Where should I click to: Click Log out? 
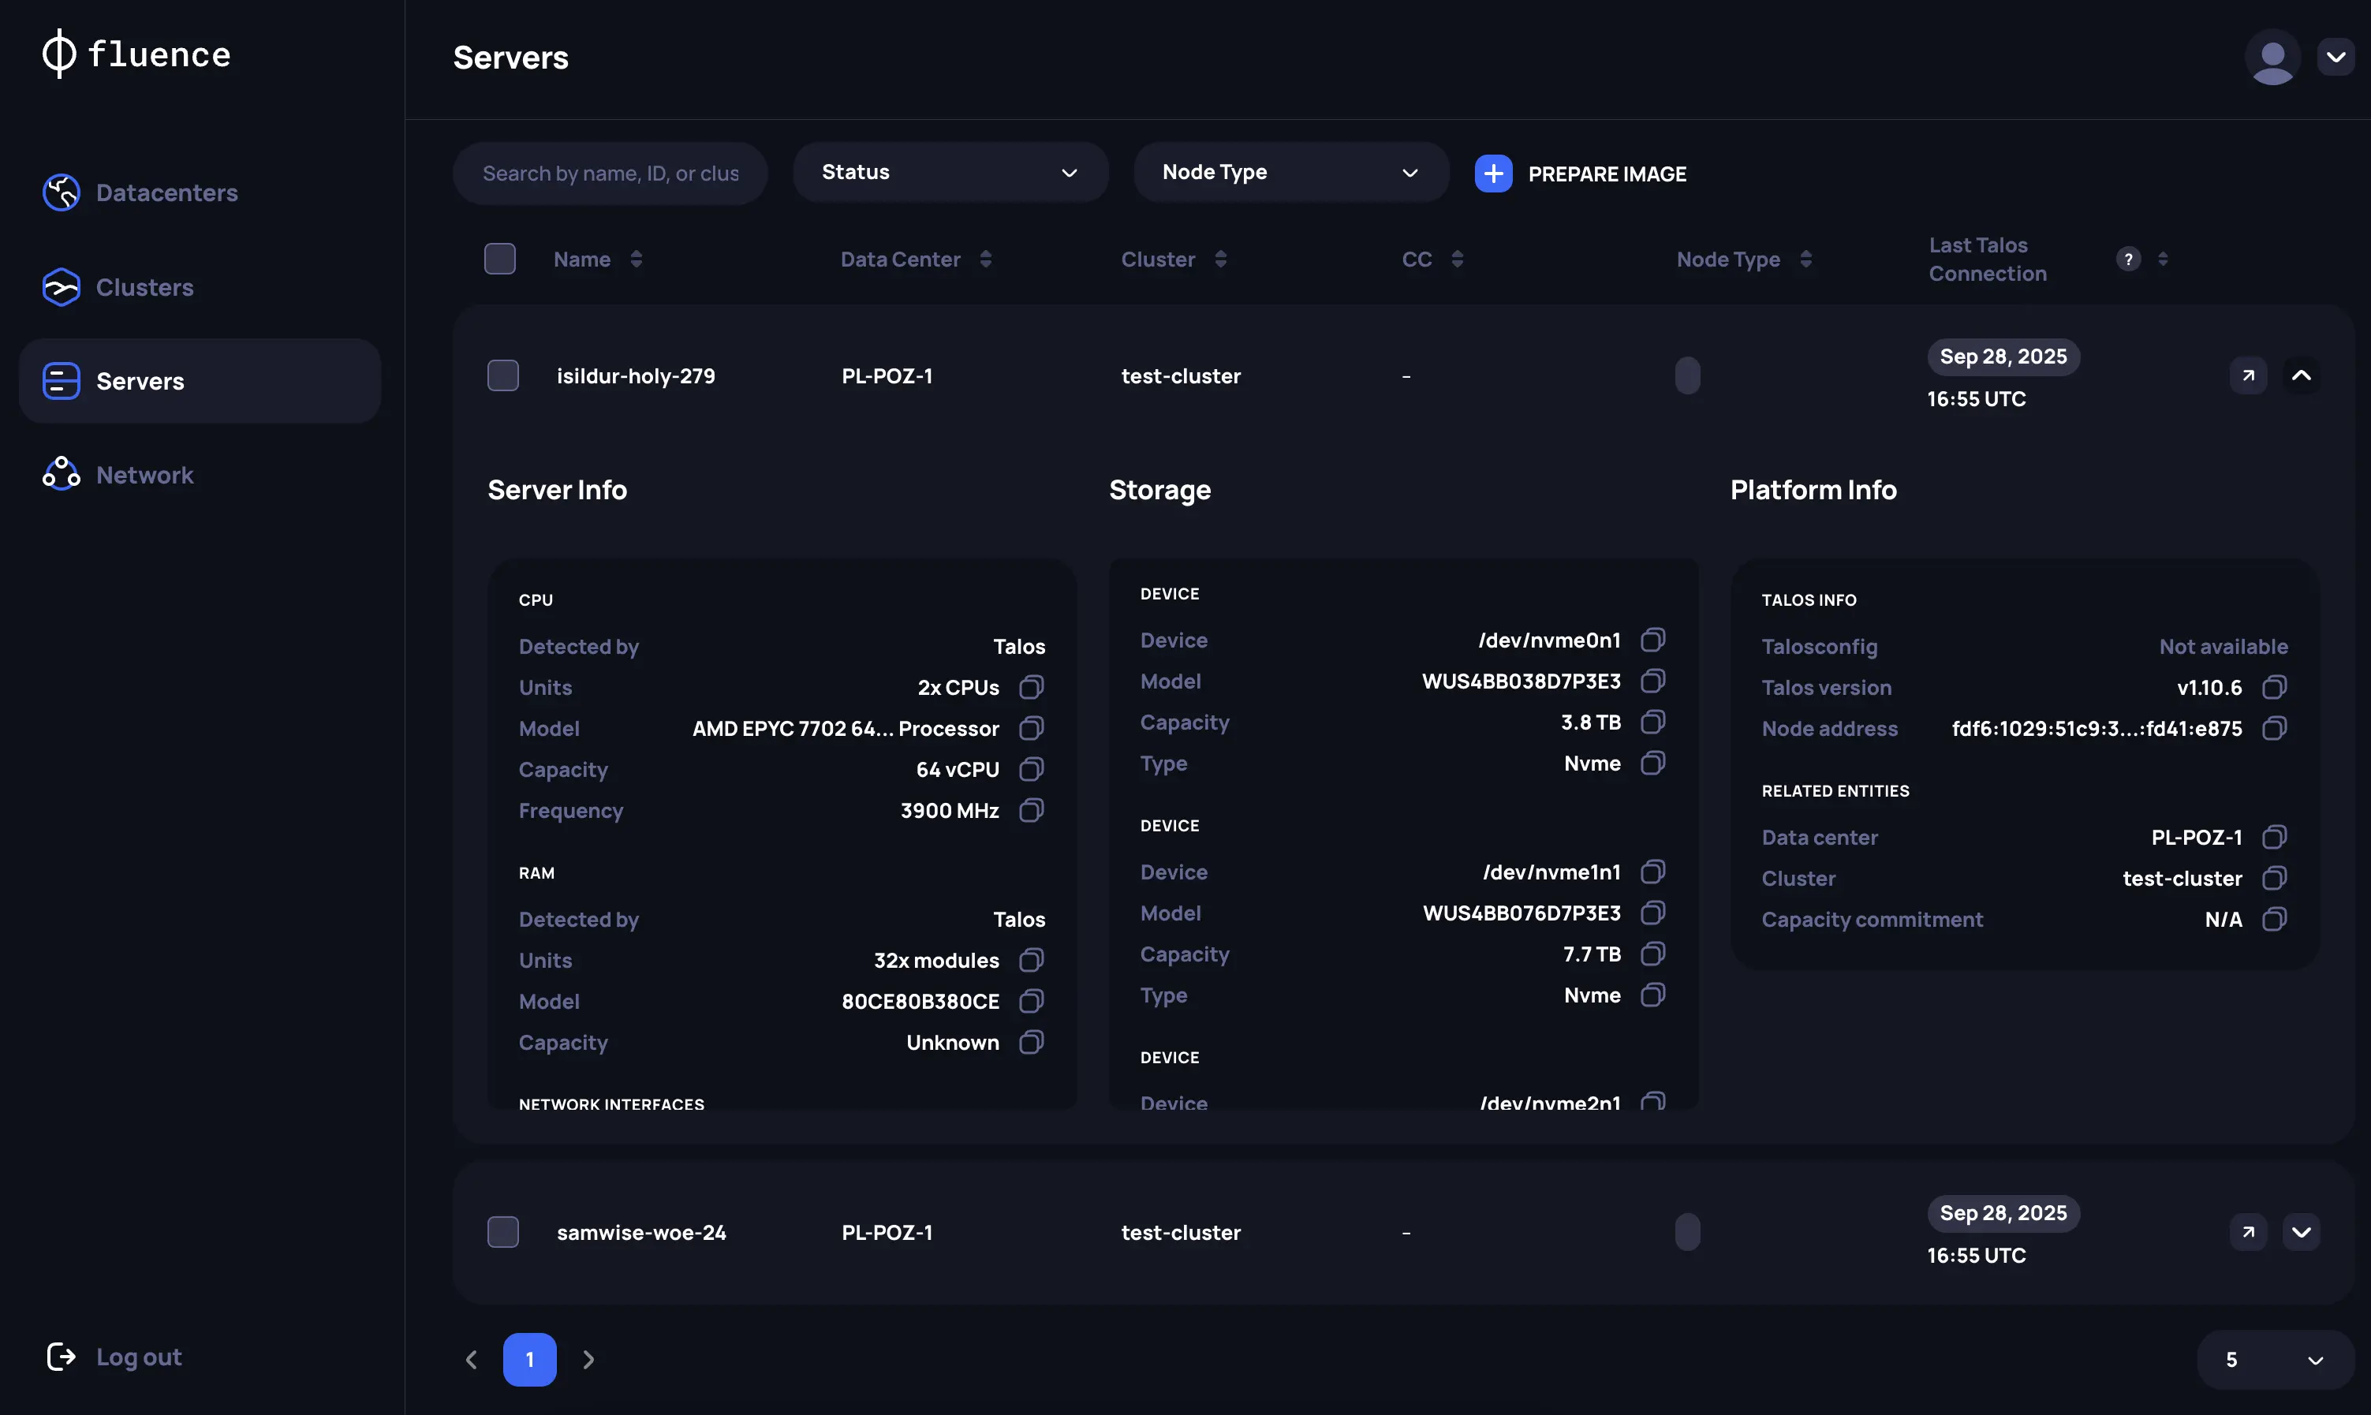(x=138, y=1357)
